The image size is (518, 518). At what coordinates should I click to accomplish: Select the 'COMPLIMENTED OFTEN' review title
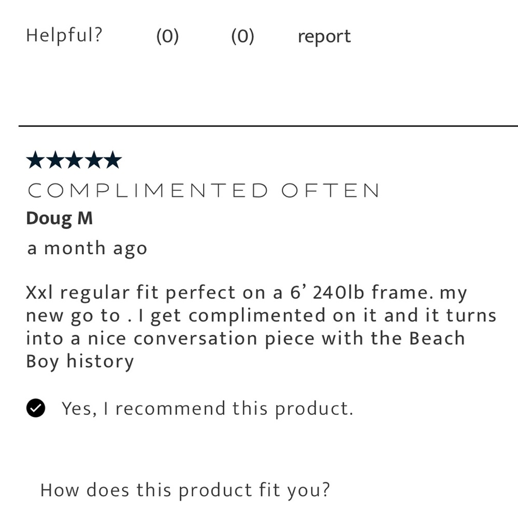(x=204, y=191)
